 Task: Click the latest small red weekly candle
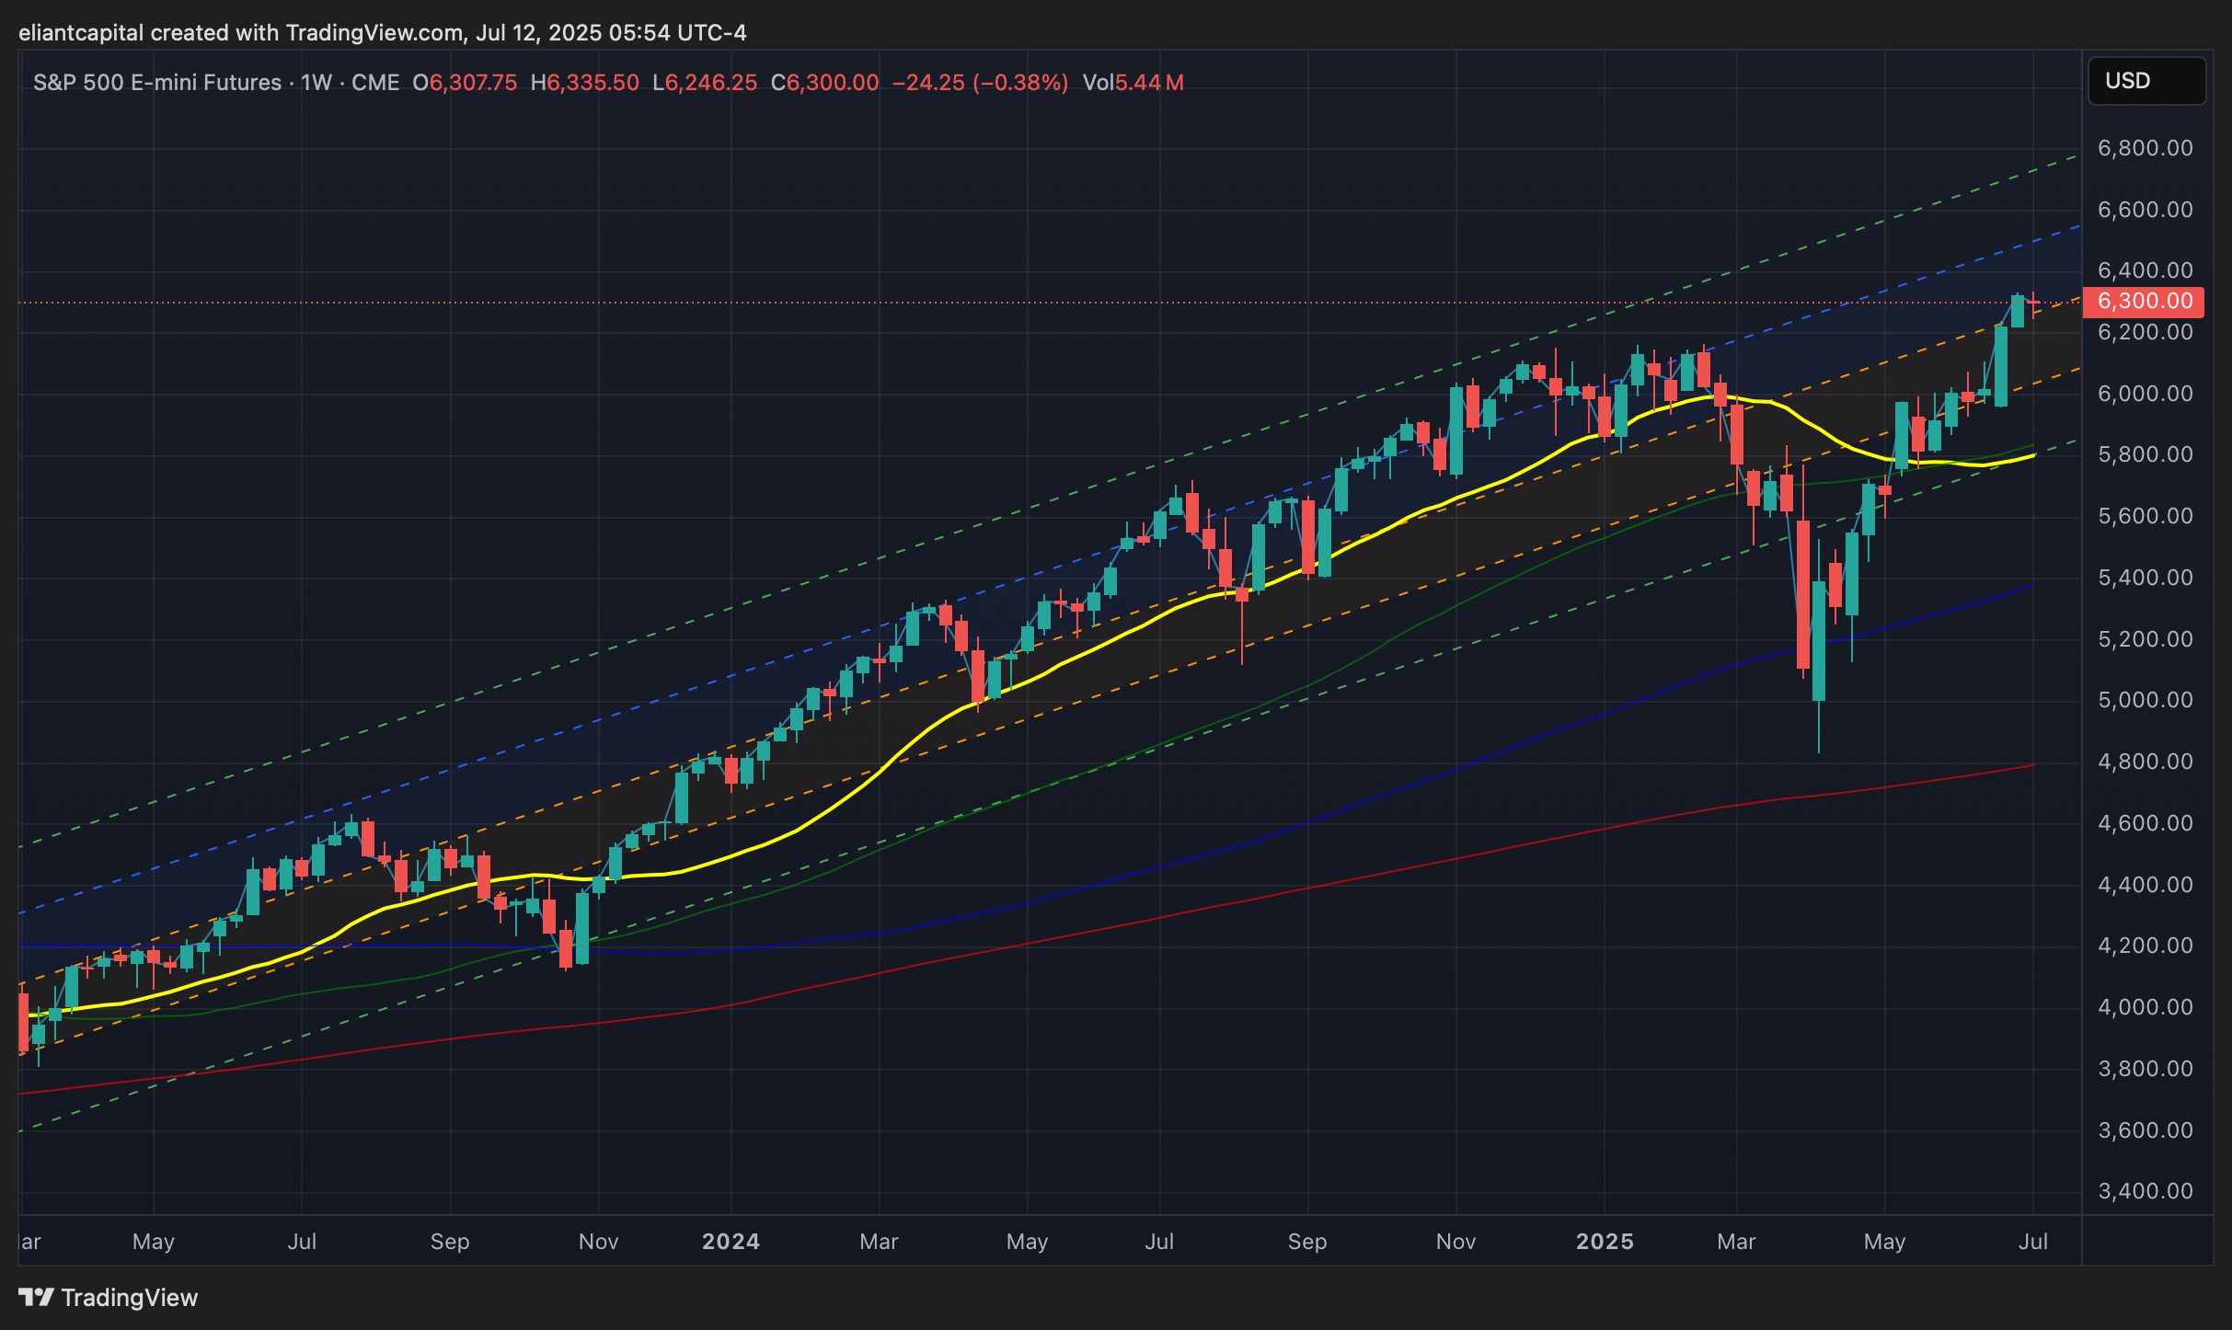coord(2033,302)
